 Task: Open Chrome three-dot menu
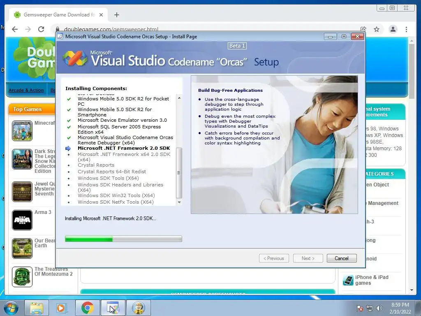[x=406, y=29]
